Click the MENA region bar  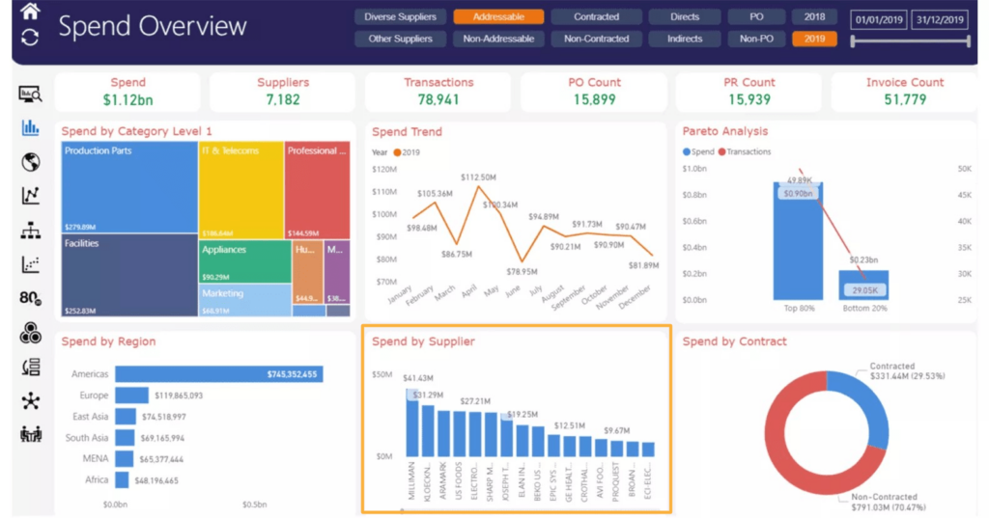pos(125,459)
